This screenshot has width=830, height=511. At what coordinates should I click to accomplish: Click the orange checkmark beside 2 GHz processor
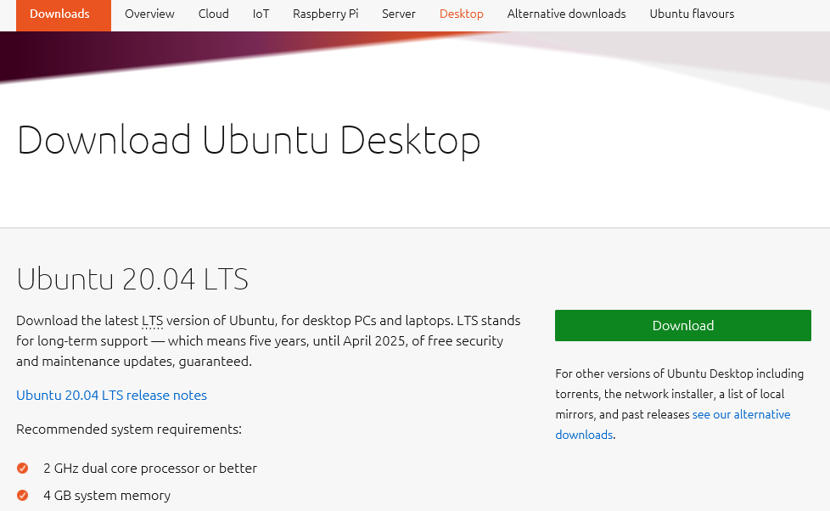pos(22,468)
